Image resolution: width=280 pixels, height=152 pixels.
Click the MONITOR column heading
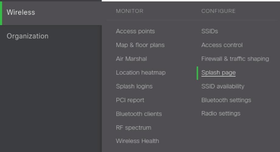click(129, 11)
